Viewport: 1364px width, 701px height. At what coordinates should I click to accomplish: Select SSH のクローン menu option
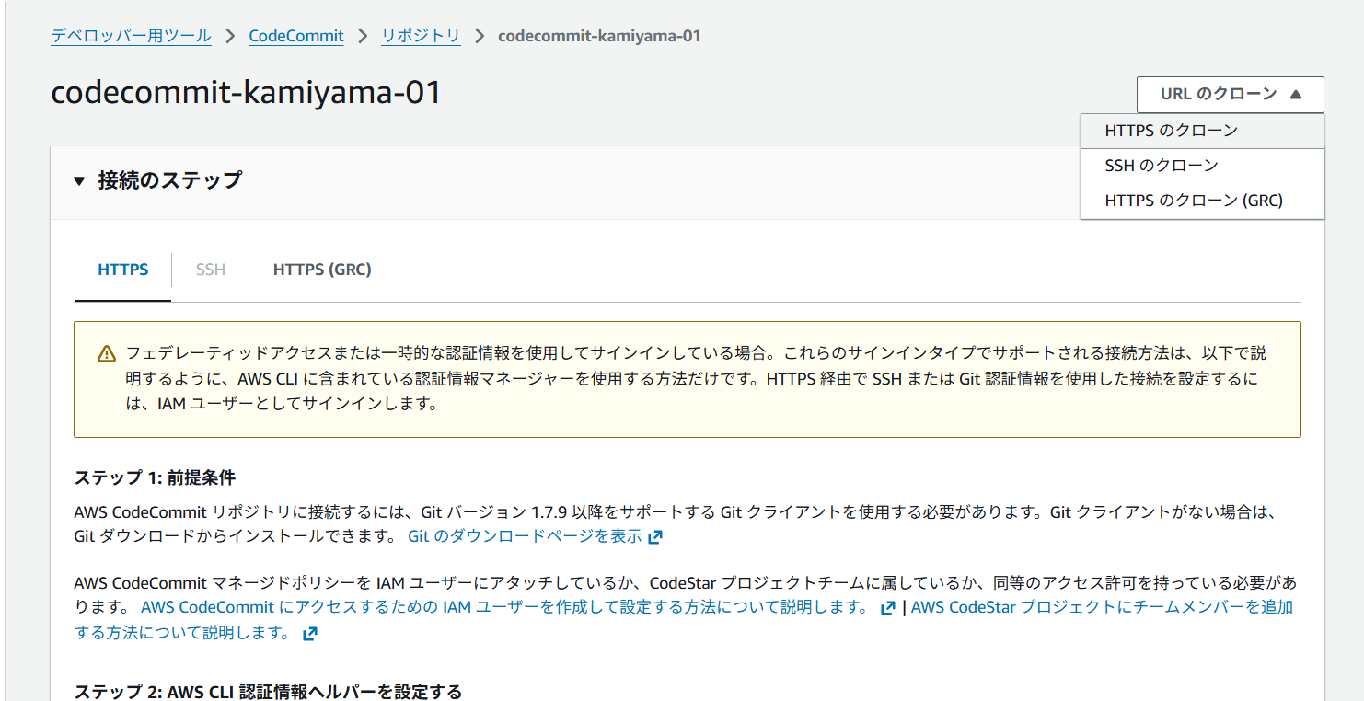1202,166
